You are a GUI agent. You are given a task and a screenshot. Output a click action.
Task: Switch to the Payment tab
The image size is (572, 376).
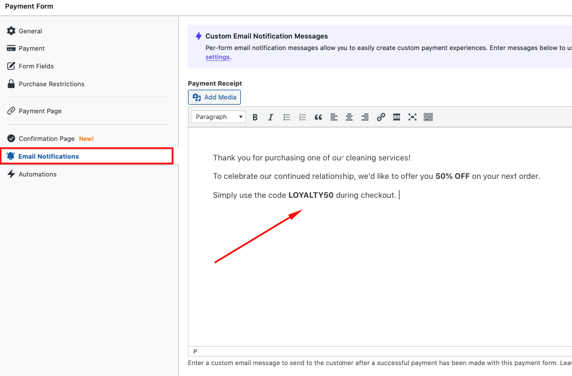32,48
